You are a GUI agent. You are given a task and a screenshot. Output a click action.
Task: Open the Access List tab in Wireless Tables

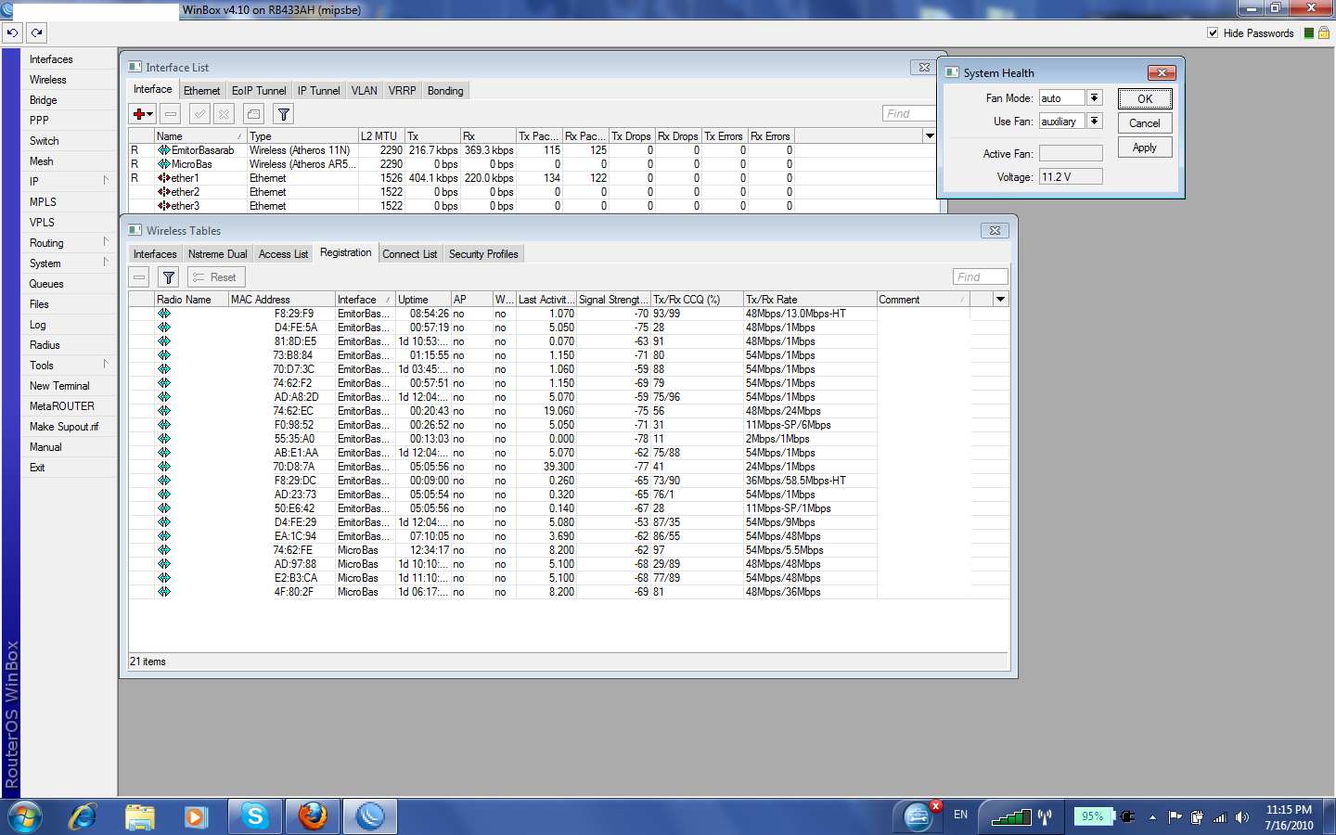pos(283,254)
